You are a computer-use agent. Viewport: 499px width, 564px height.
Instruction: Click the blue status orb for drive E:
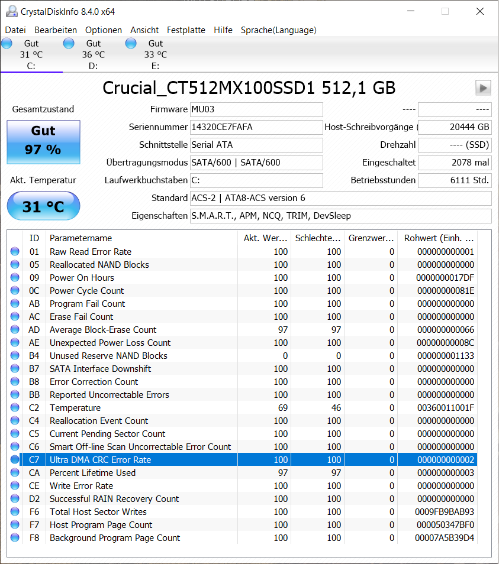coord(131,43)
